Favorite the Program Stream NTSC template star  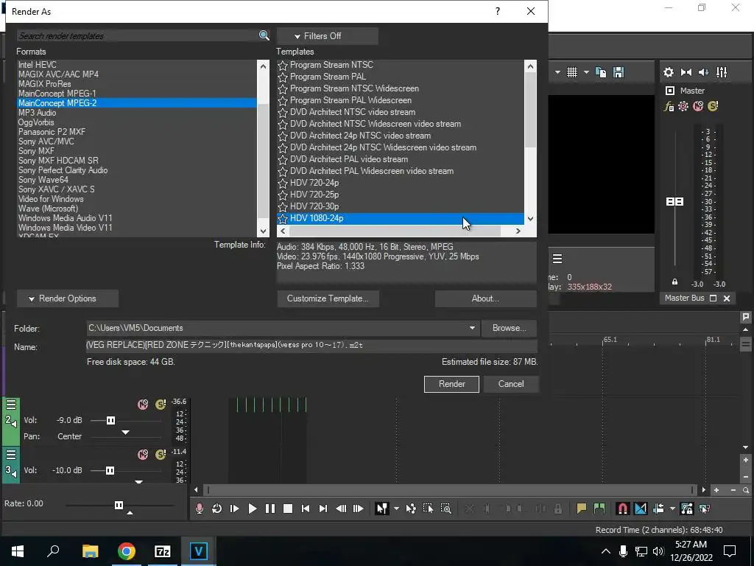(283, 65)
